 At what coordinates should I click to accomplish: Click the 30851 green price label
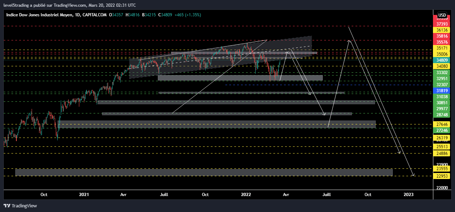coord(442,103)
